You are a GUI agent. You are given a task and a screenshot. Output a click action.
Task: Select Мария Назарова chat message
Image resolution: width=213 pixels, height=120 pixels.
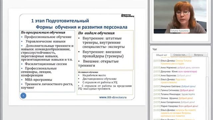coord(176,106)
